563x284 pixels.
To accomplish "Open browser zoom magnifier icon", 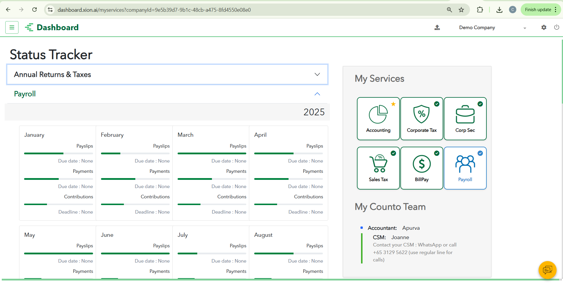I will tap(449, 10).
